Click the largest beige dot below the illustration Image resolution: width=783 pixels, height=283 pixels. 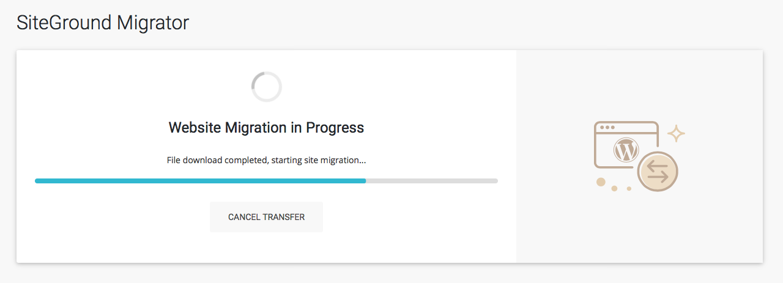601,182
